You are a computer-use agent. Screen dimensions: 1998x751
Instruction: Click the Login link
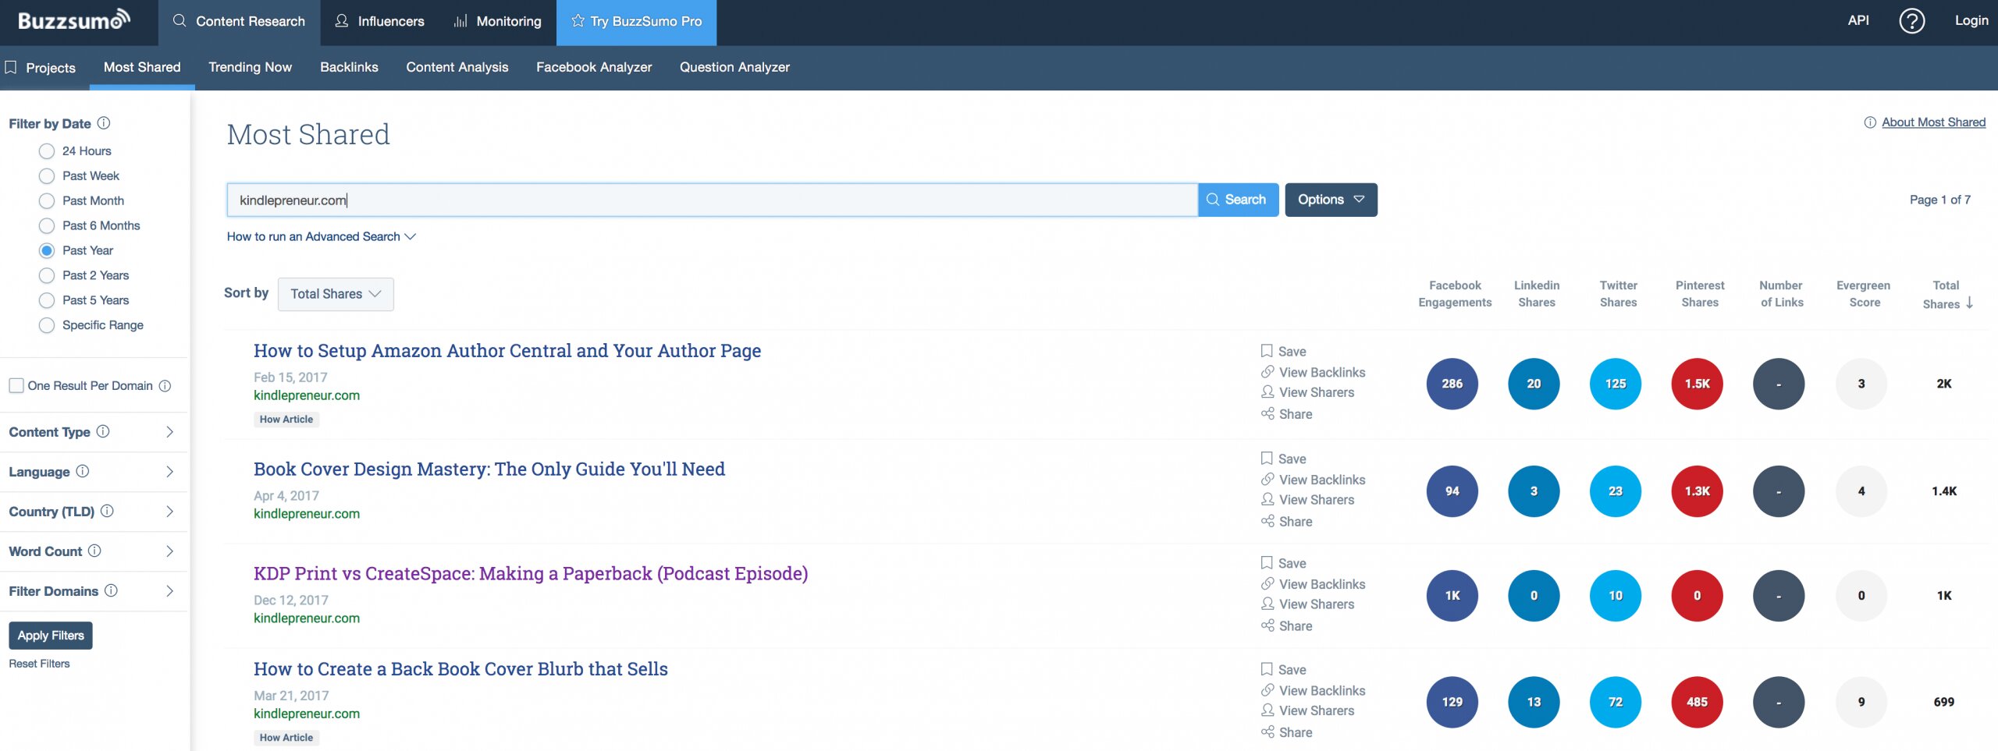point(1971,21)
